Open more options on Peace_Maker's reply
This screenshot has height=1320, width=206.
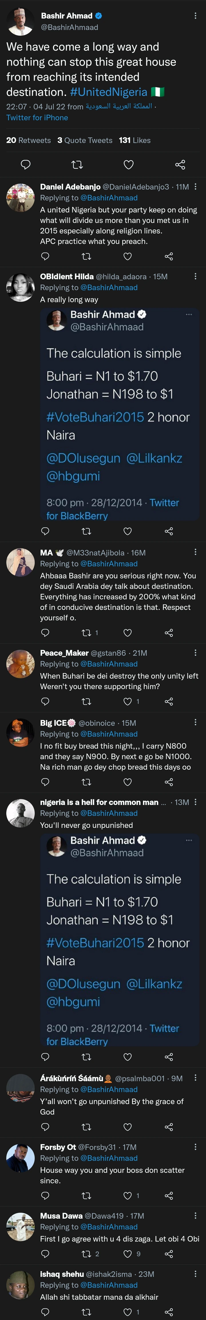click(195, 653)
